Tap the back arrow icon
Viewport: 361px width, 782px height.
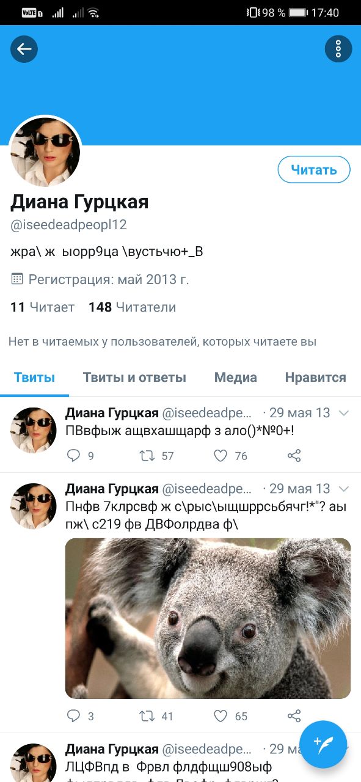(24, 49)
